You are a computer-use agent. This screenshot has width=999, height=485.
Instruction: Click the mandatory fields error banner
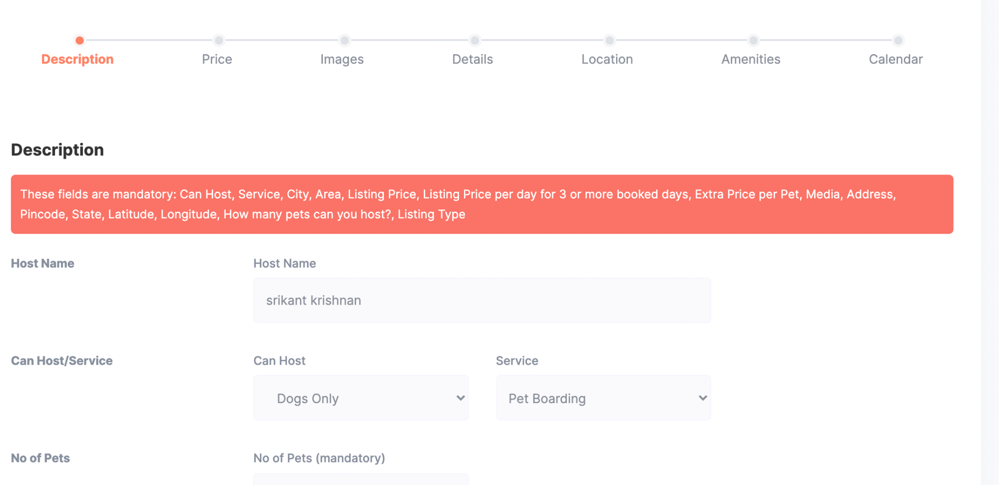482,204
